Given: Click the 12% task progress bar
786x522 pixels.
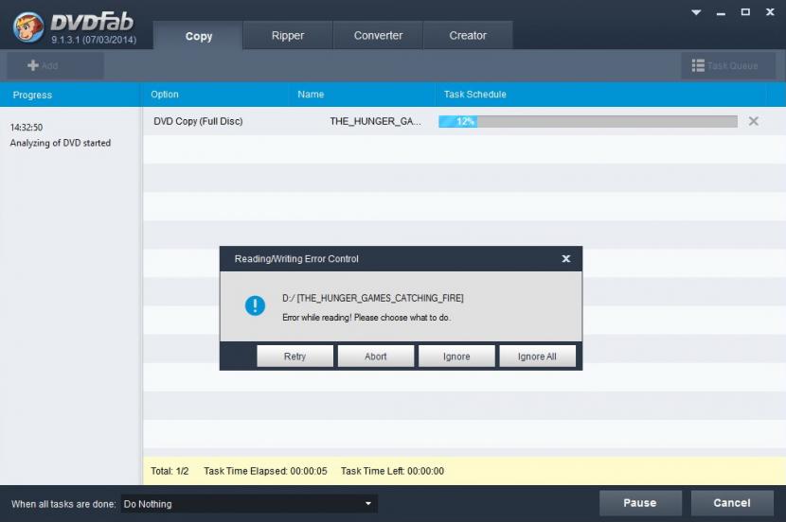Looking at the screenshot, I should 588,121.
